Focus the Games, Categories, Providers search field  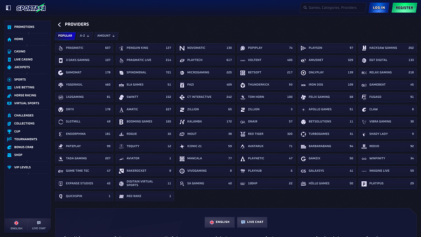(333, 8)
